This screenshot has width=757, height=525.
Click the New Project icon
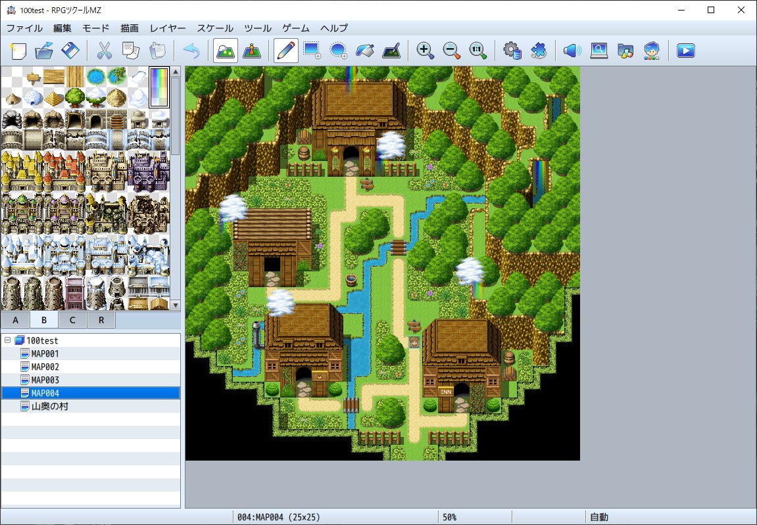[18, 51]
